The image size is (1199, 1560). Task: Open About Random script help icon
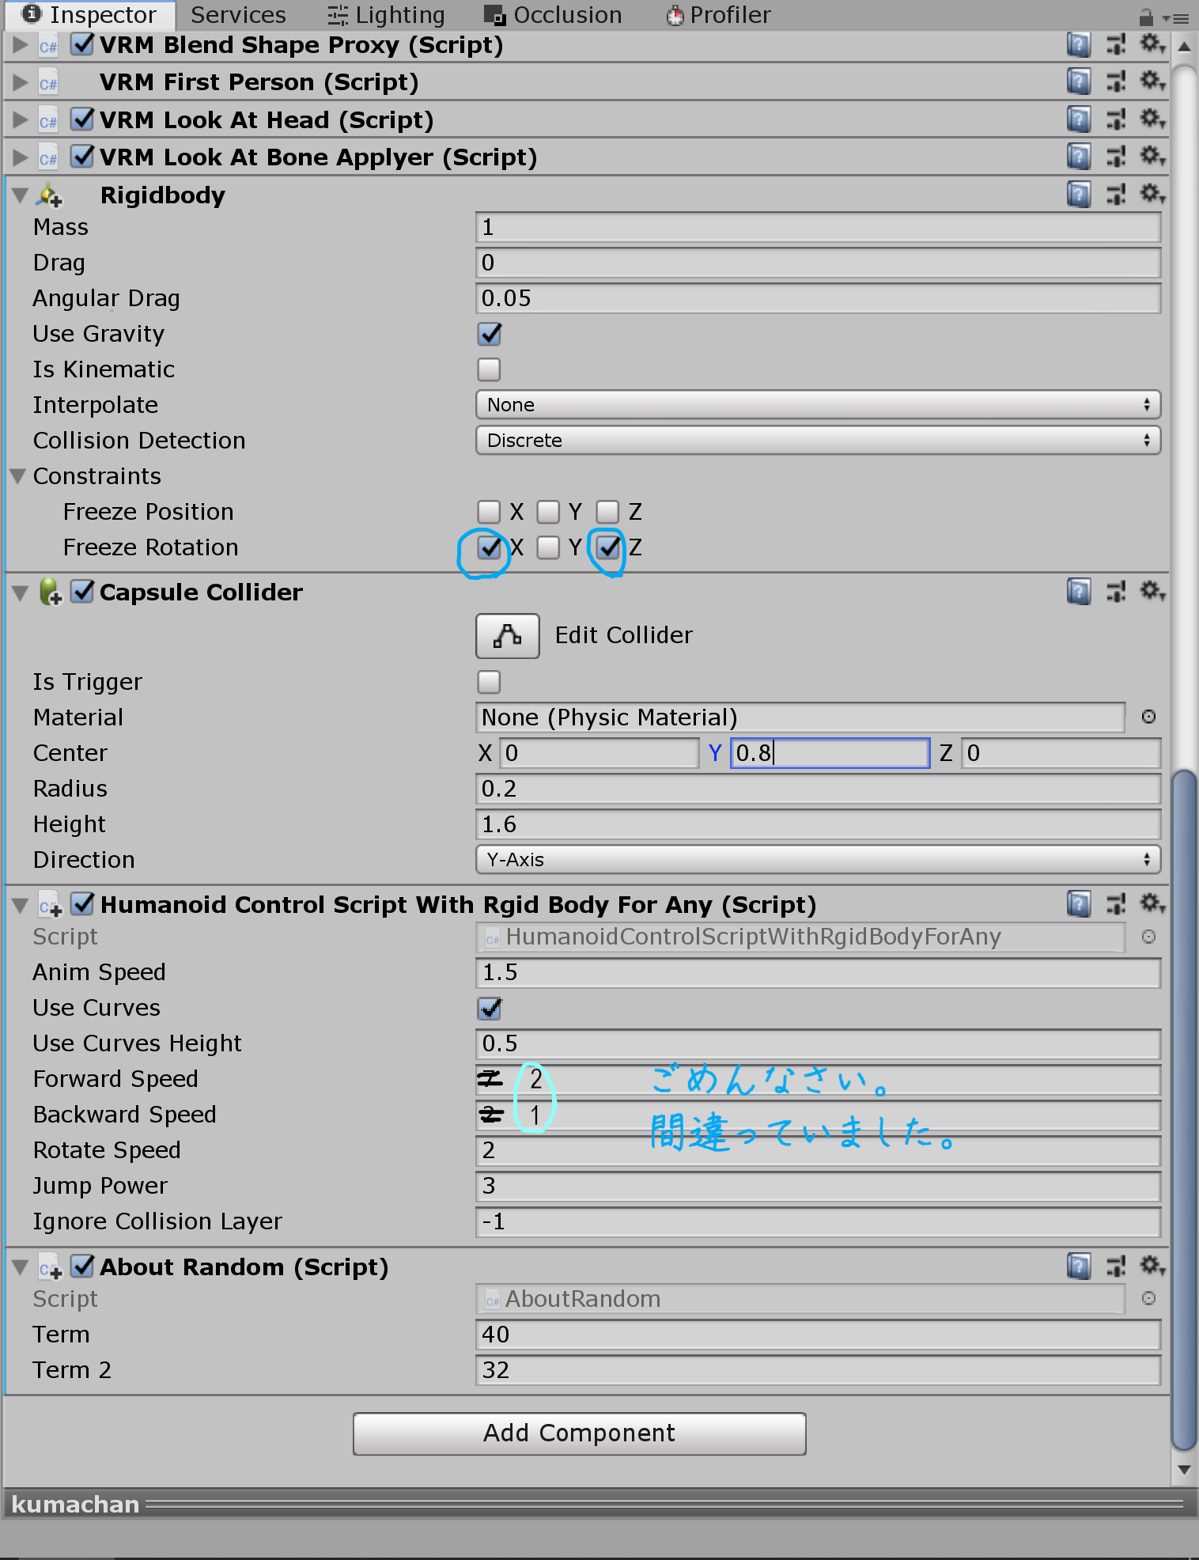click(x=1078, y=1267)
